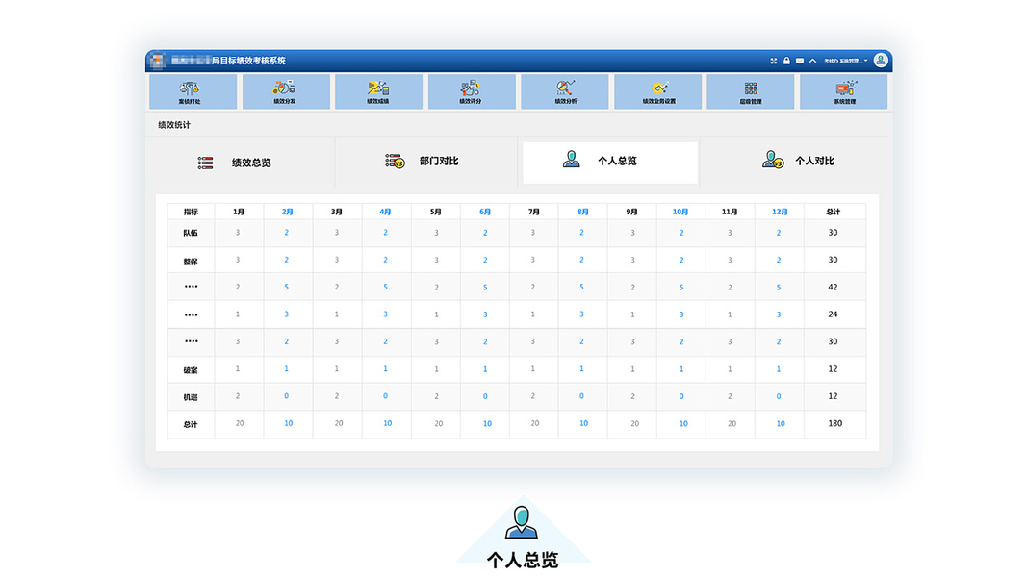Open the 绩效分发 module

tap(286, 91)
